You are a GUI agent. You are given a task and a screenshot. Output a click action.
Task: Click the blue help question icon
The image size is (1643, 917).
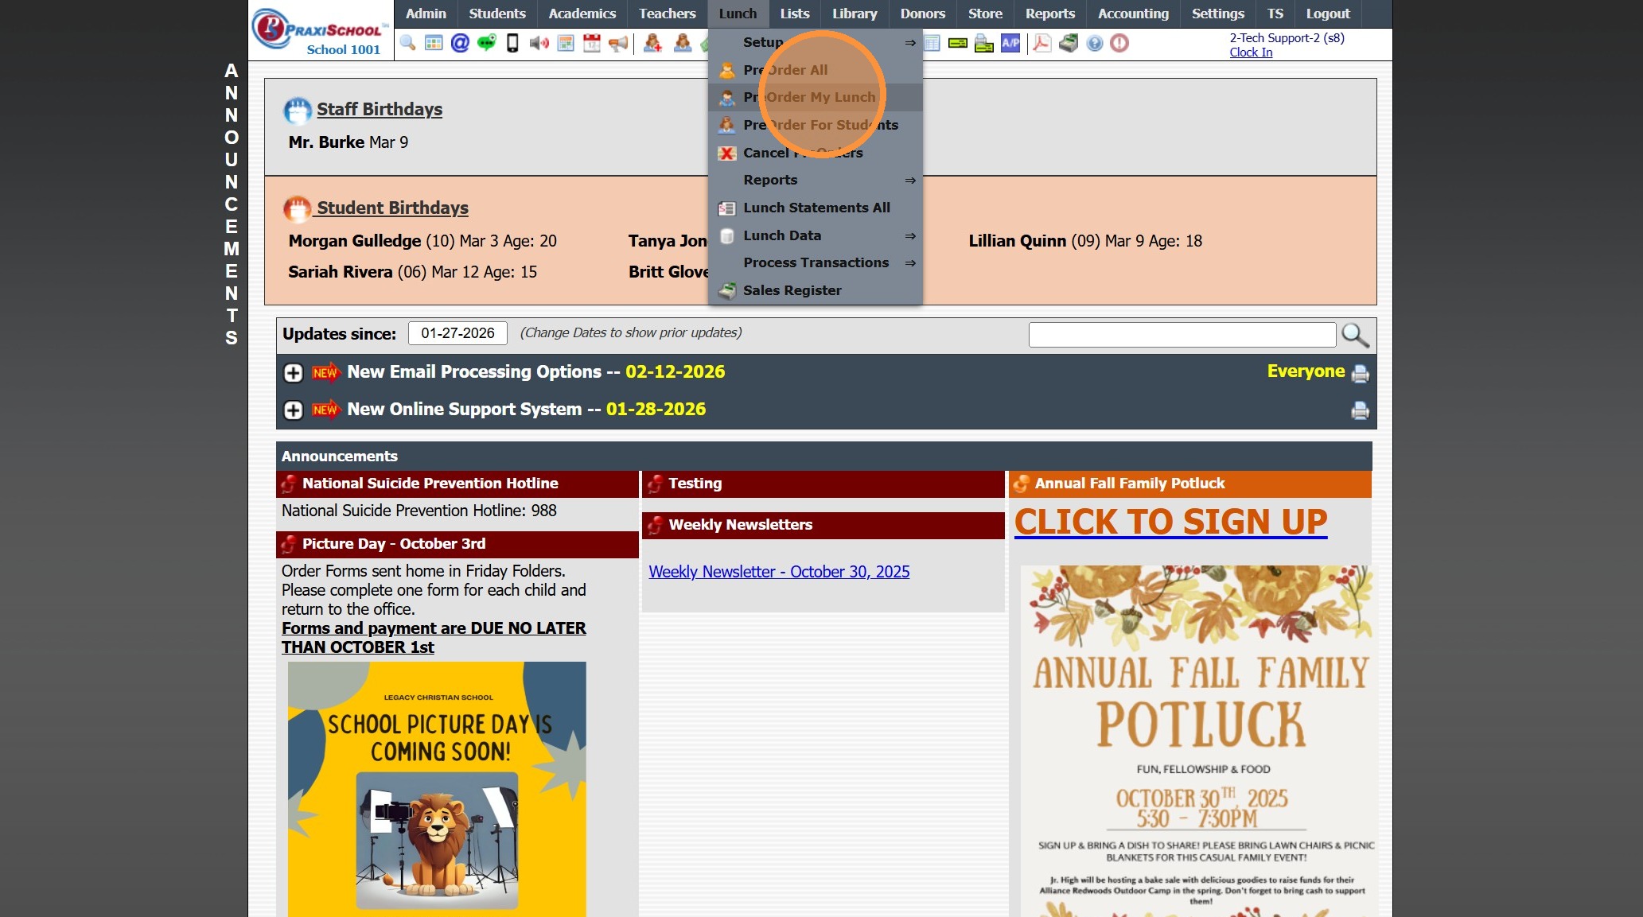pos(1095,43)
